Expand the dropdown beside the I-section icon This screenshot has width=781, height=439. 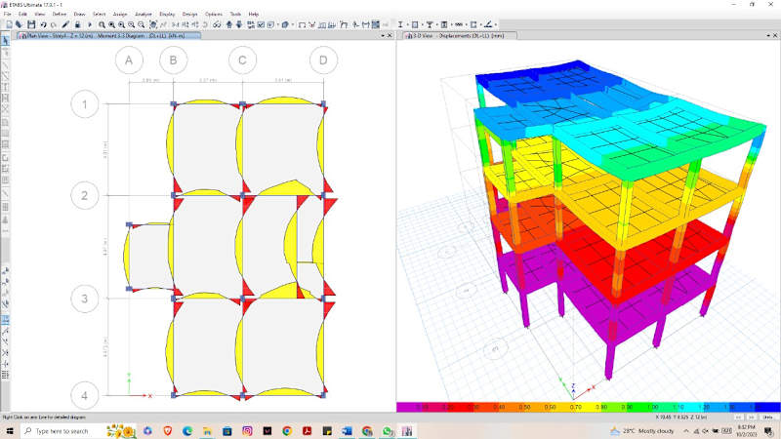pos(408,24)
